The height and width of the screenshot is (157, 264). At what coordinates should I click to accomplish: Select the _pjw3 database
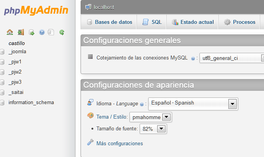pos(15,82)
